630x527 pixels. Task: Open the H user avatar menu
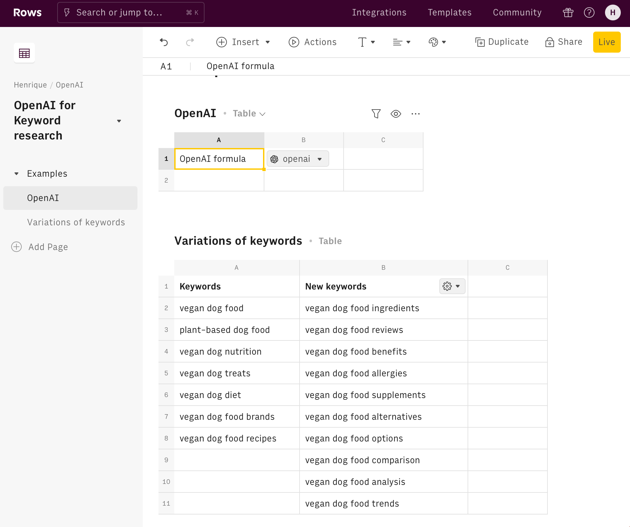coord(613,13)
